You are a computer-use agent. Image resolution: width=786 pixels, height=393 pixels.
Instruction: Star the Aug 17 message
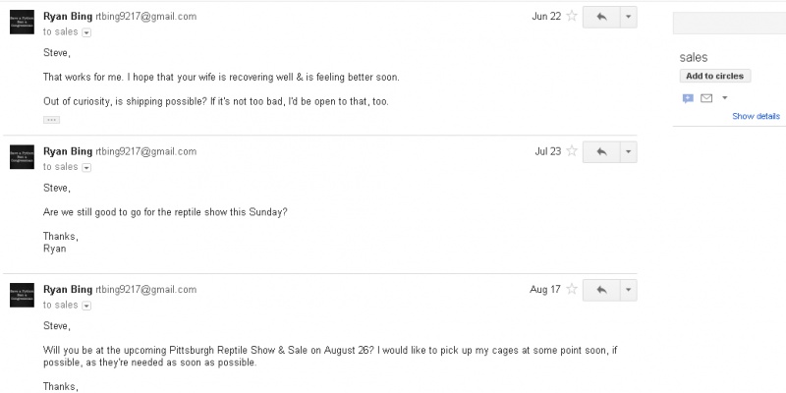(x=572, y=289)
